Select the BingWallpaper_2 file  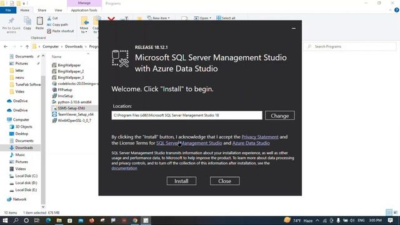click(68, 71)
